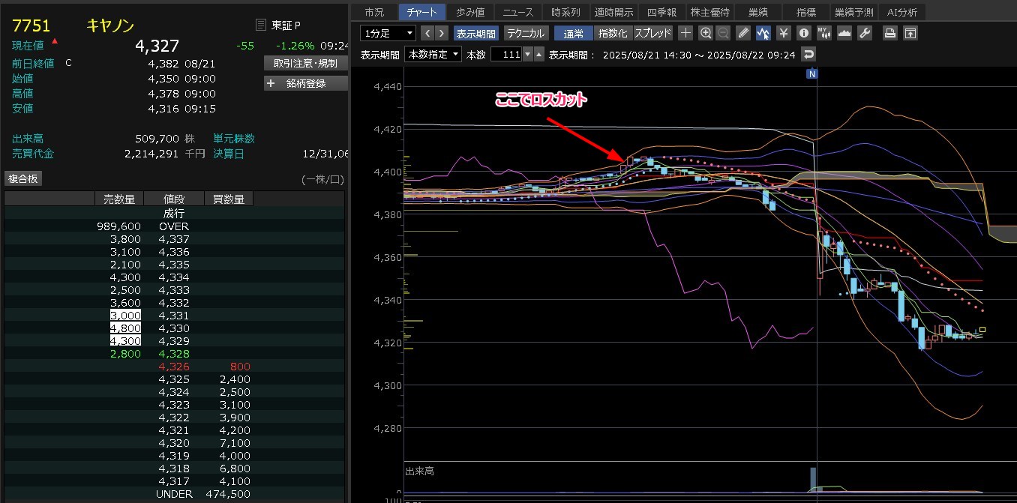
Task: Decrease bar count with the down arrow
Action: coord(527,54)
